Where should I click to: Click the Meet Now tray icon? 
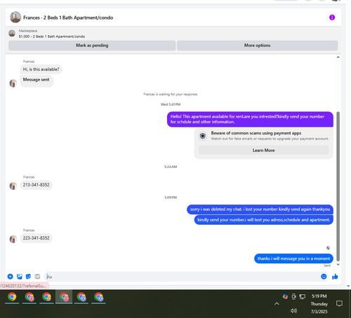pyautogui.click(x=294, y=296)
